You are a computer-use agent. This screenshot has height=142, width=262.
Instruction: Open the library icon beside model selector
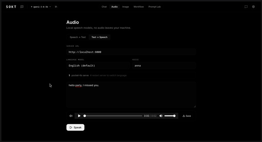tap(56, 7)
